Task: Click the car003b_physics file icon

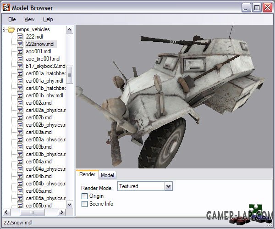Action: coord(20,154)
